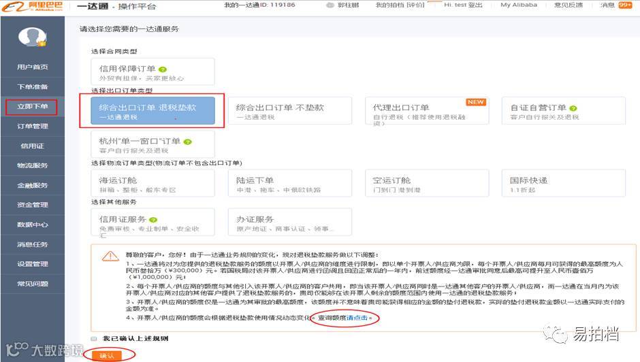Click the 选择其他服务 heading
Image resolution: width=640 pixels, height=362 pixels.
tap(114, 202)
